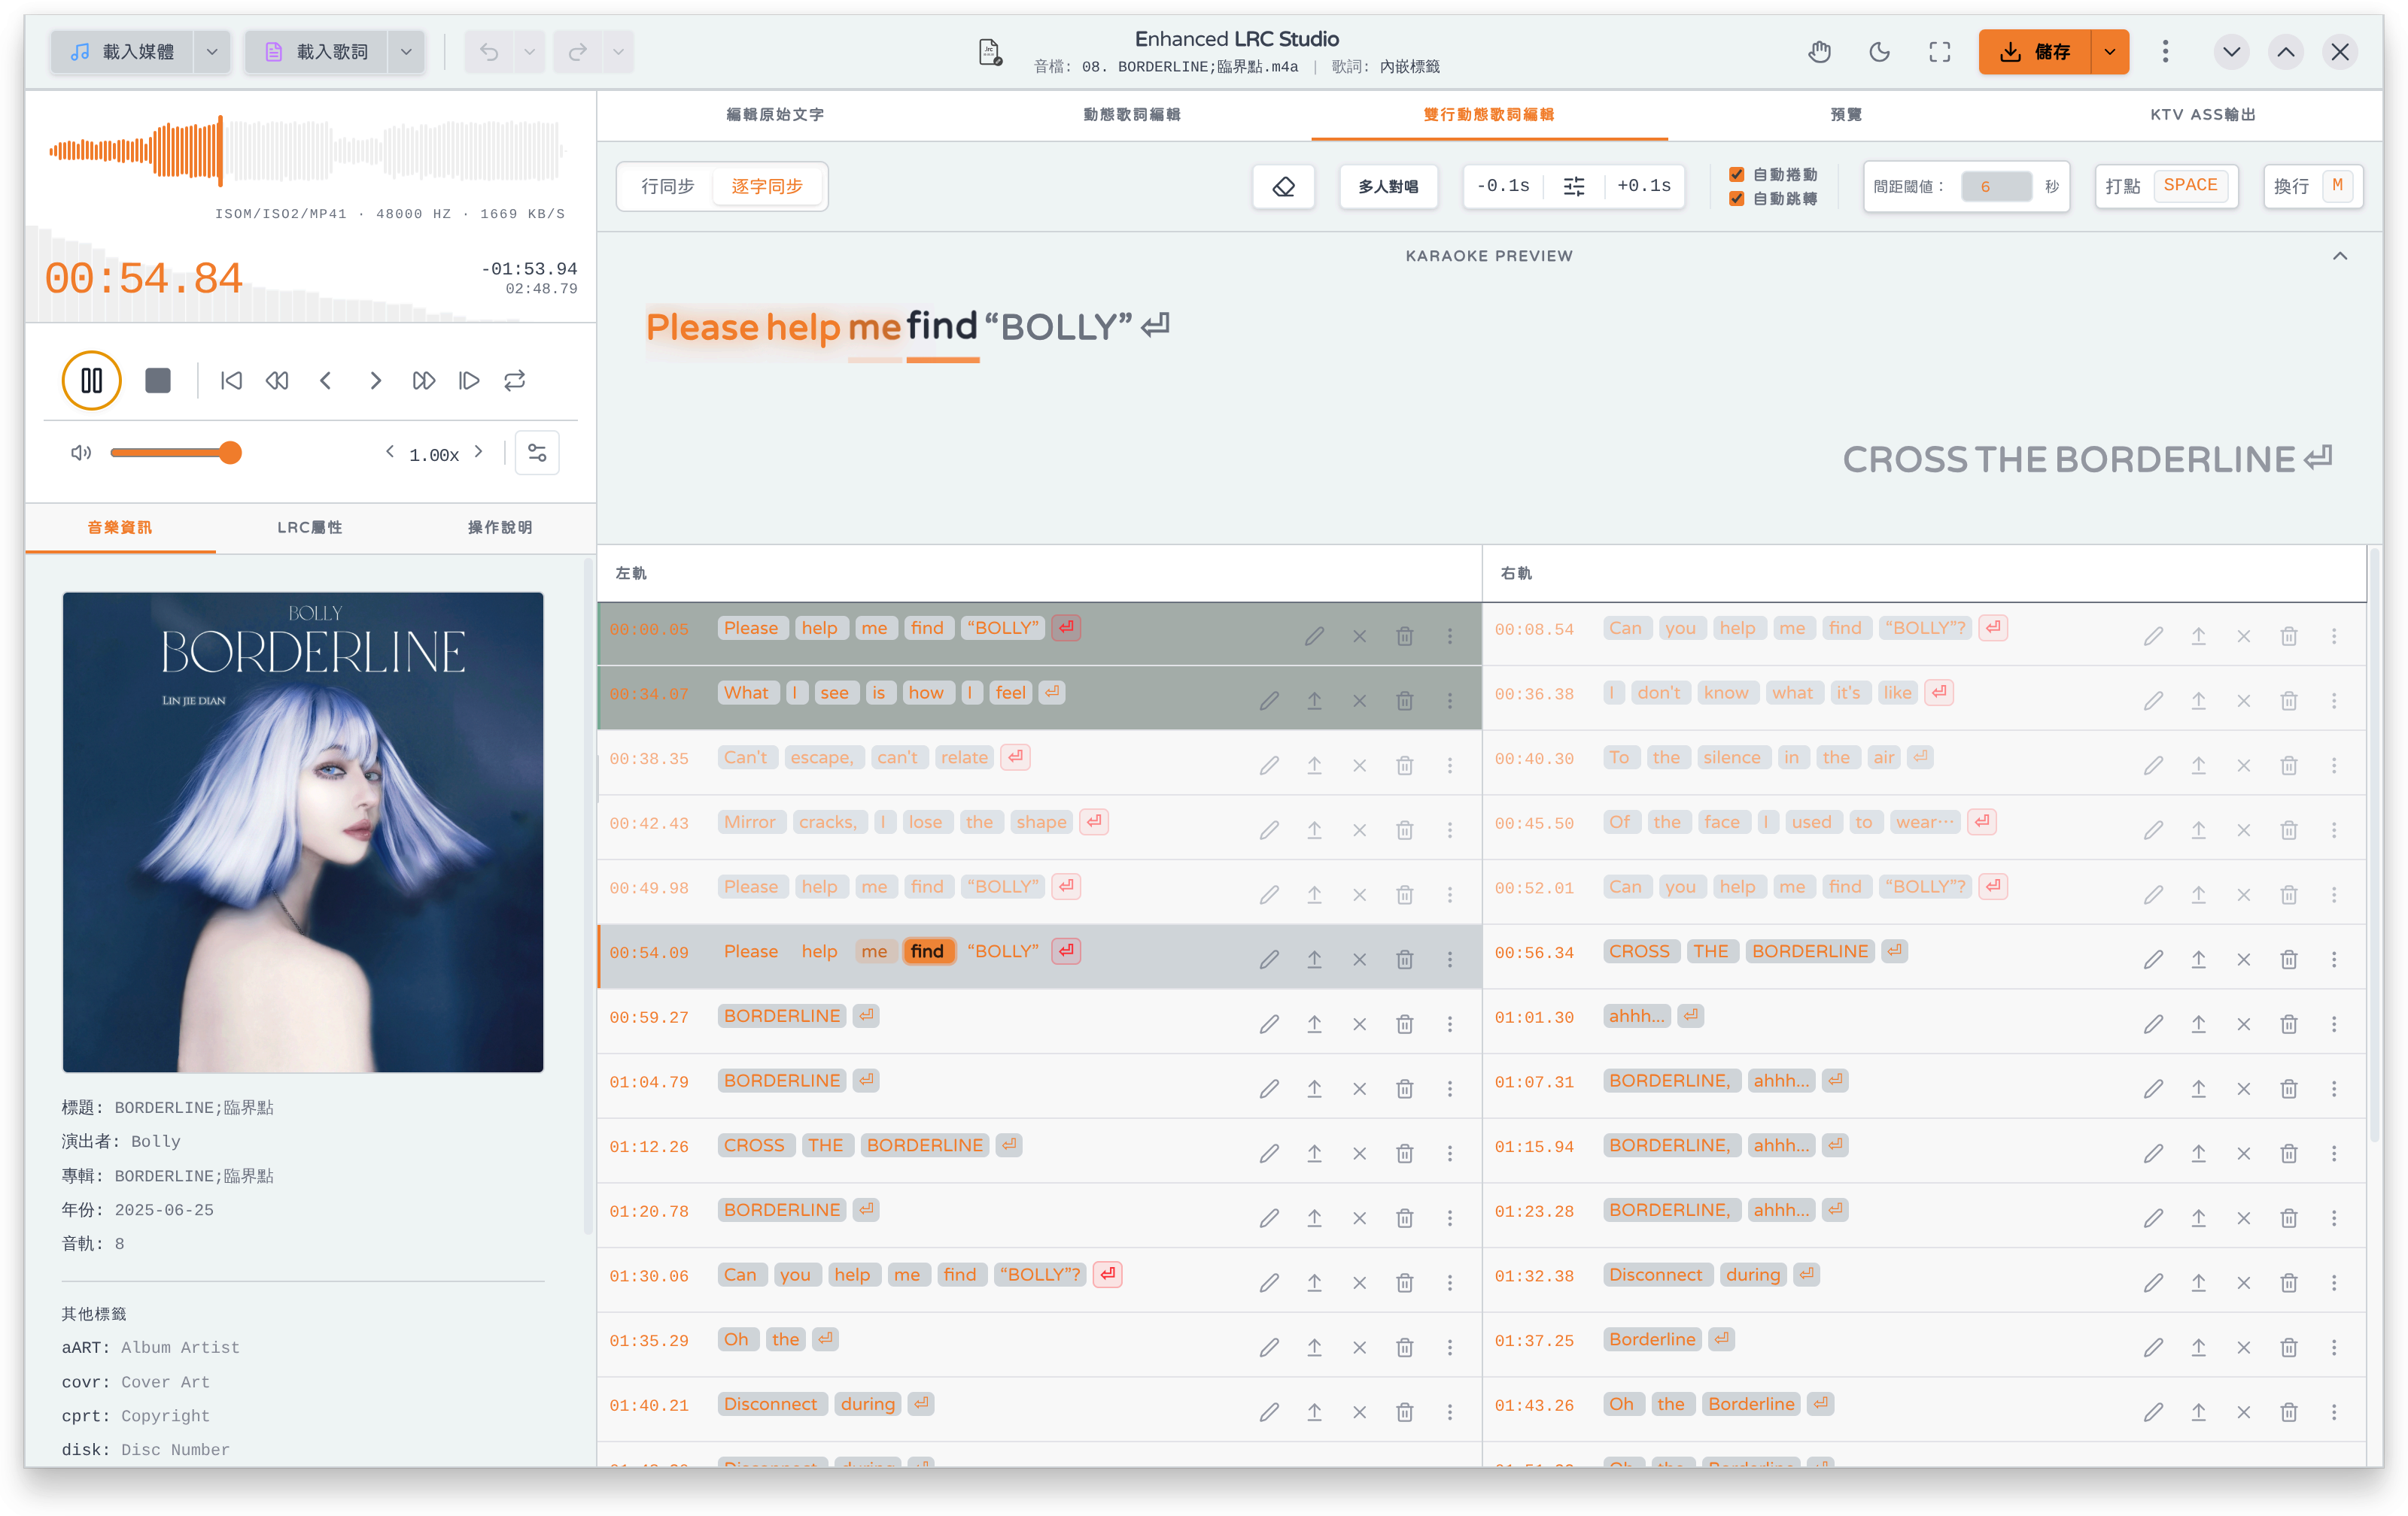Open the 儲存 save options dropdown arrow
The image size is (2408, 1516).
pyautogui.click(x=2110, y=52)
